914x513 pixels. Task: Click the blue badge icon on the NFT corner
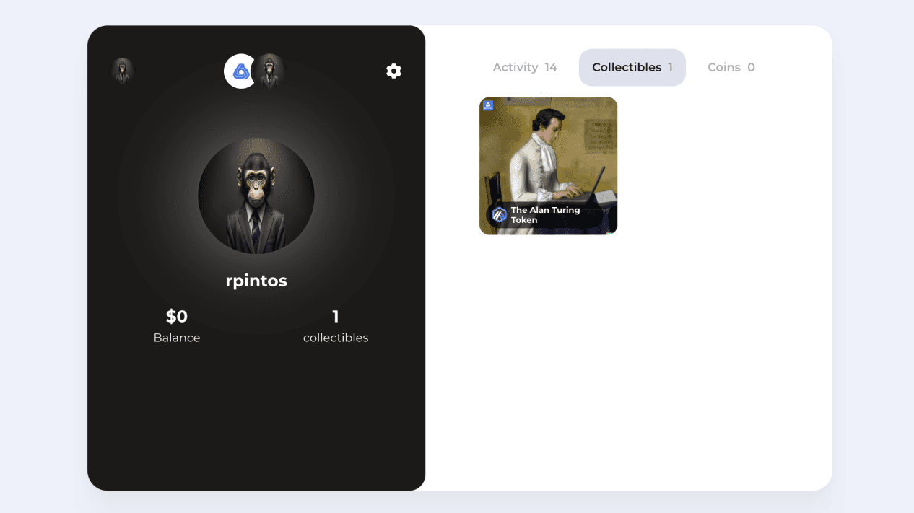(488, 105)
